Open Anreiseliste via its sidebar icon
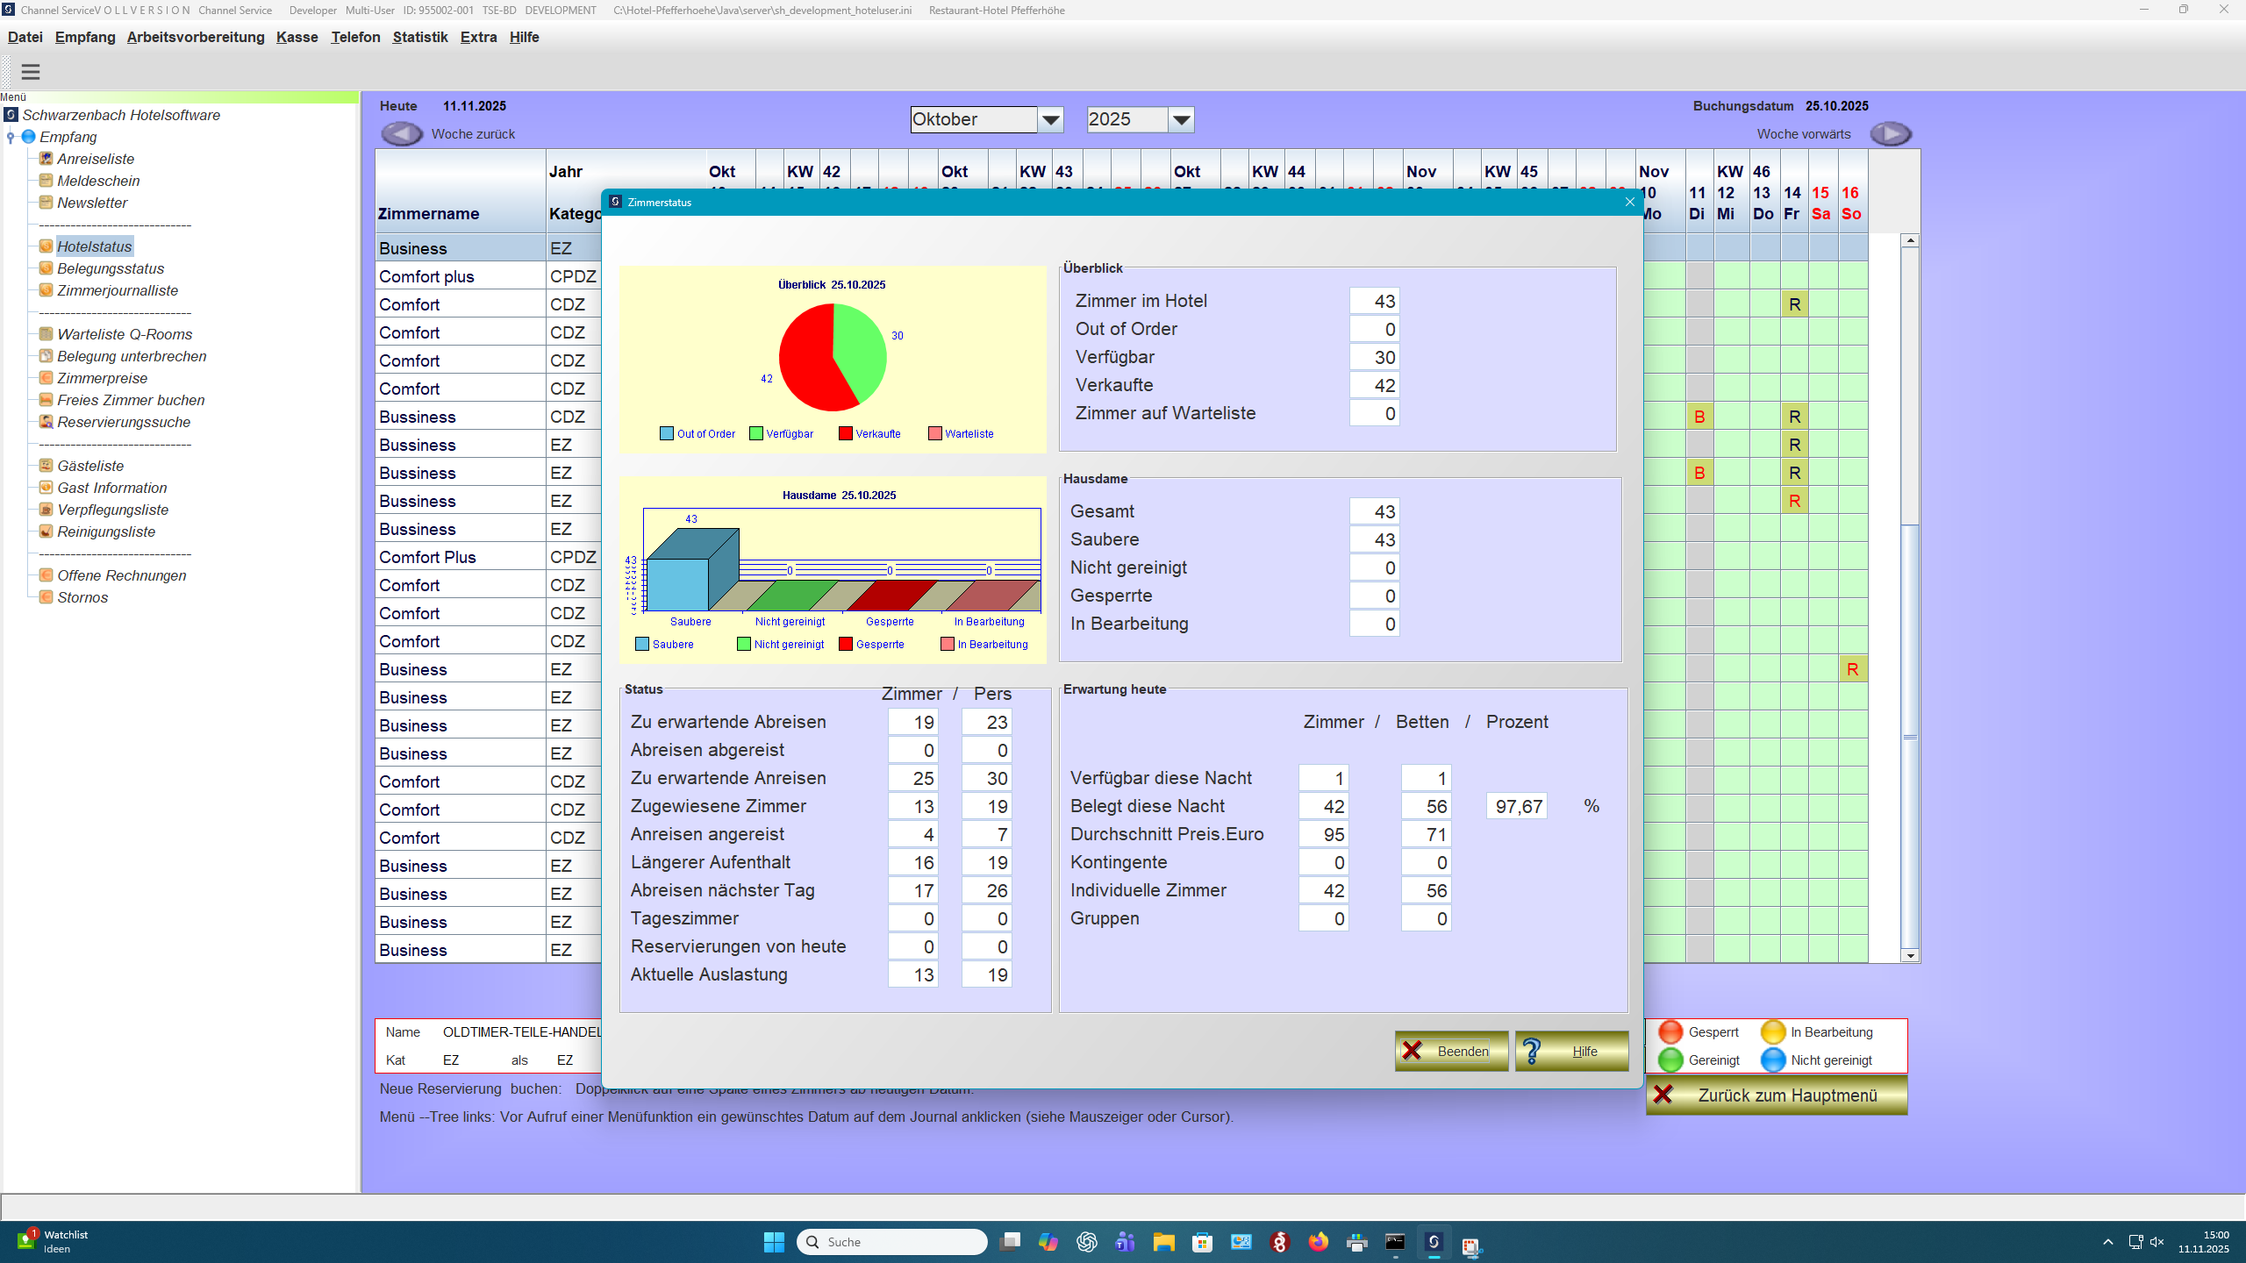This screenshot has height=1263, width=2246. point(46,159)
